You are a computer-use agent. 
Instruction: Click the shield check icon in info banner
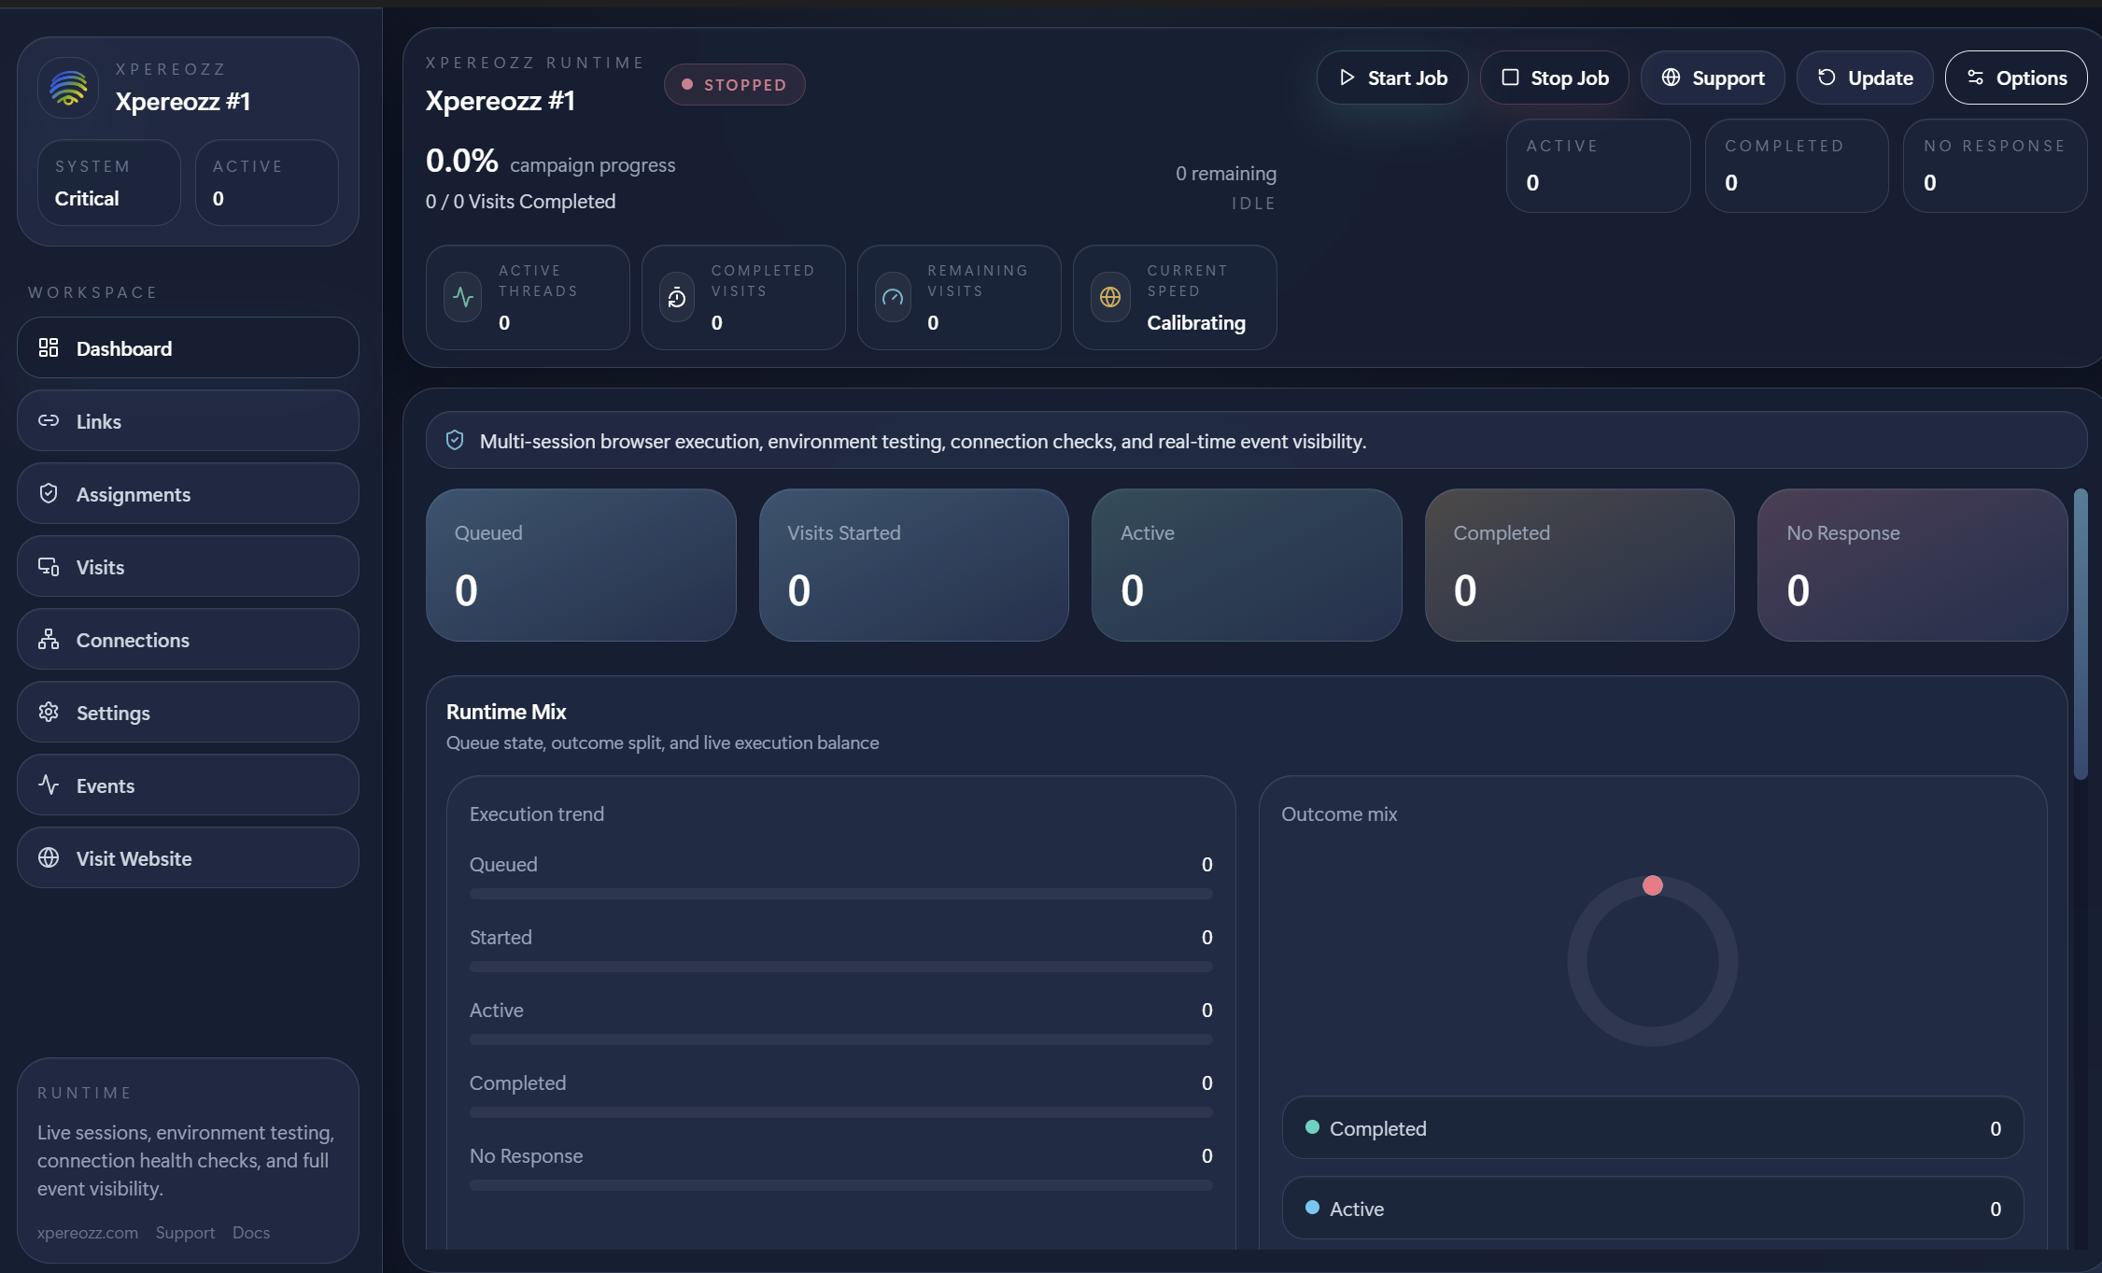455,440
